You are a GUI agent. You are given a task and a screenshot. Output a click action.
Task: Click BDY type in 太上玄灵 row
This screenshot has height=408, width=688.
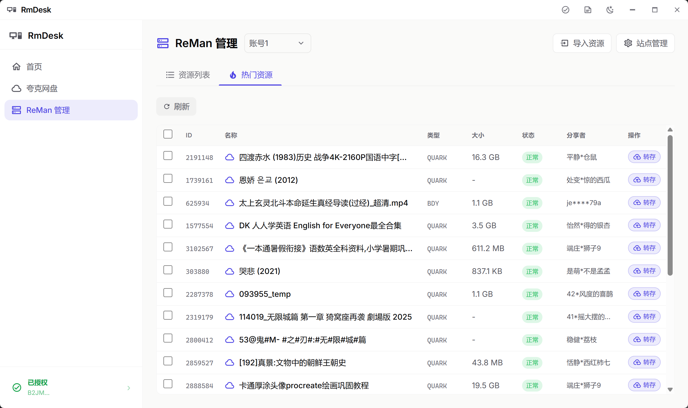(x=433, y=203)
